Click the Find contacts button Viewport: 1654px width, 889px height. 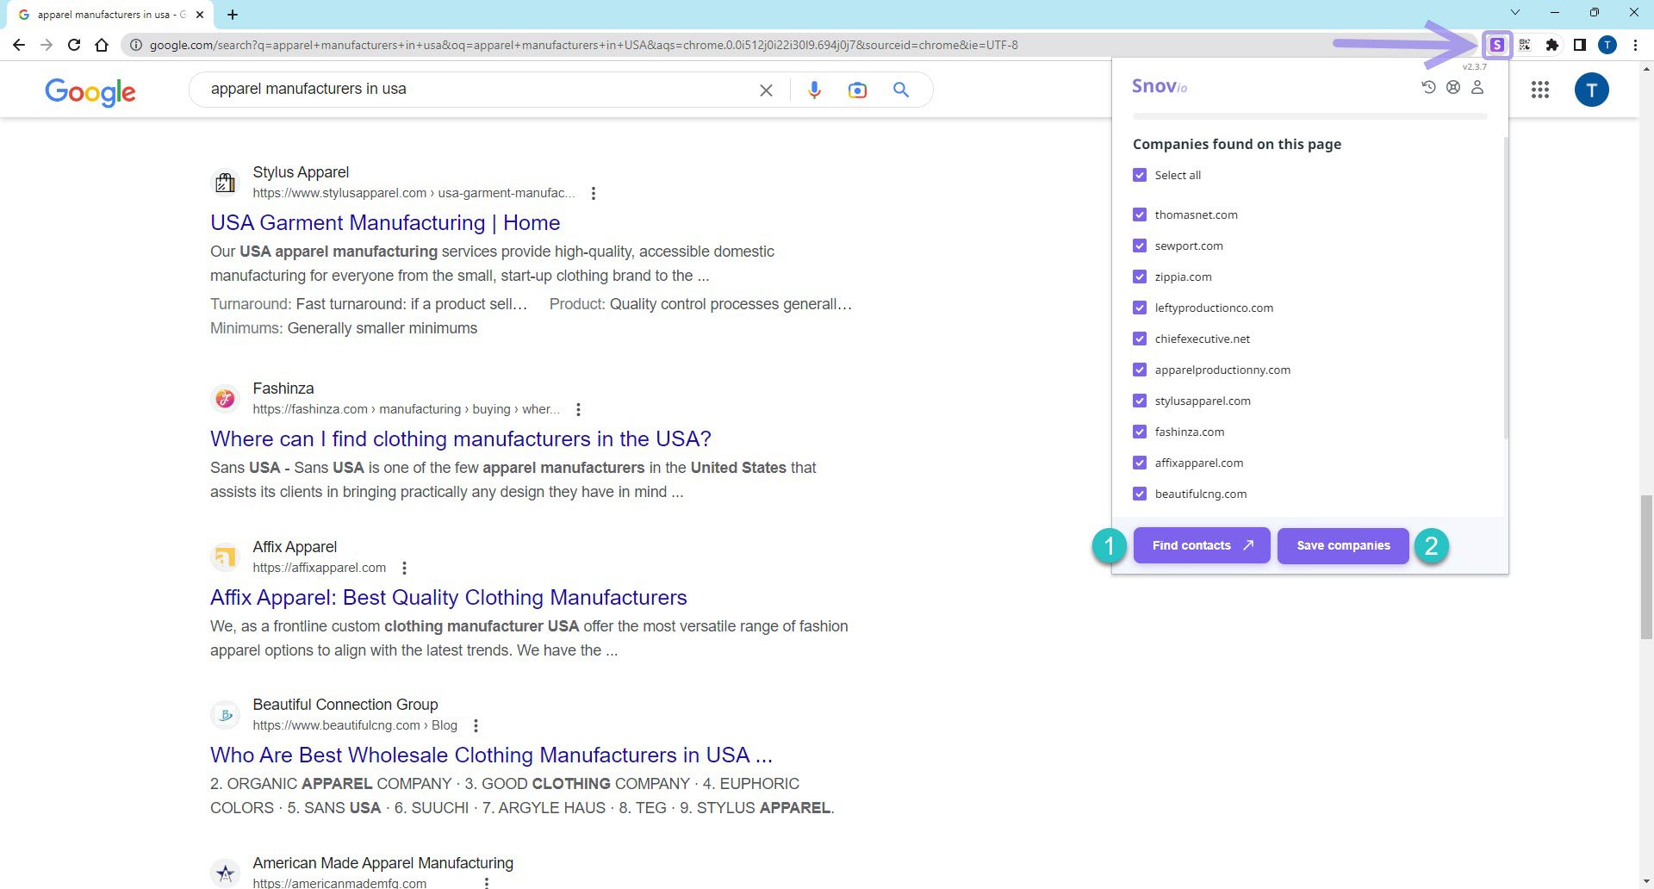(1201, 544)
